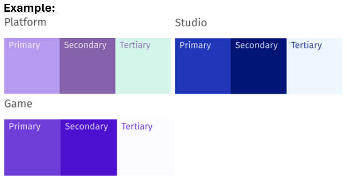
Task: Click the Primary label in Game palette
Action: [24, 126]
